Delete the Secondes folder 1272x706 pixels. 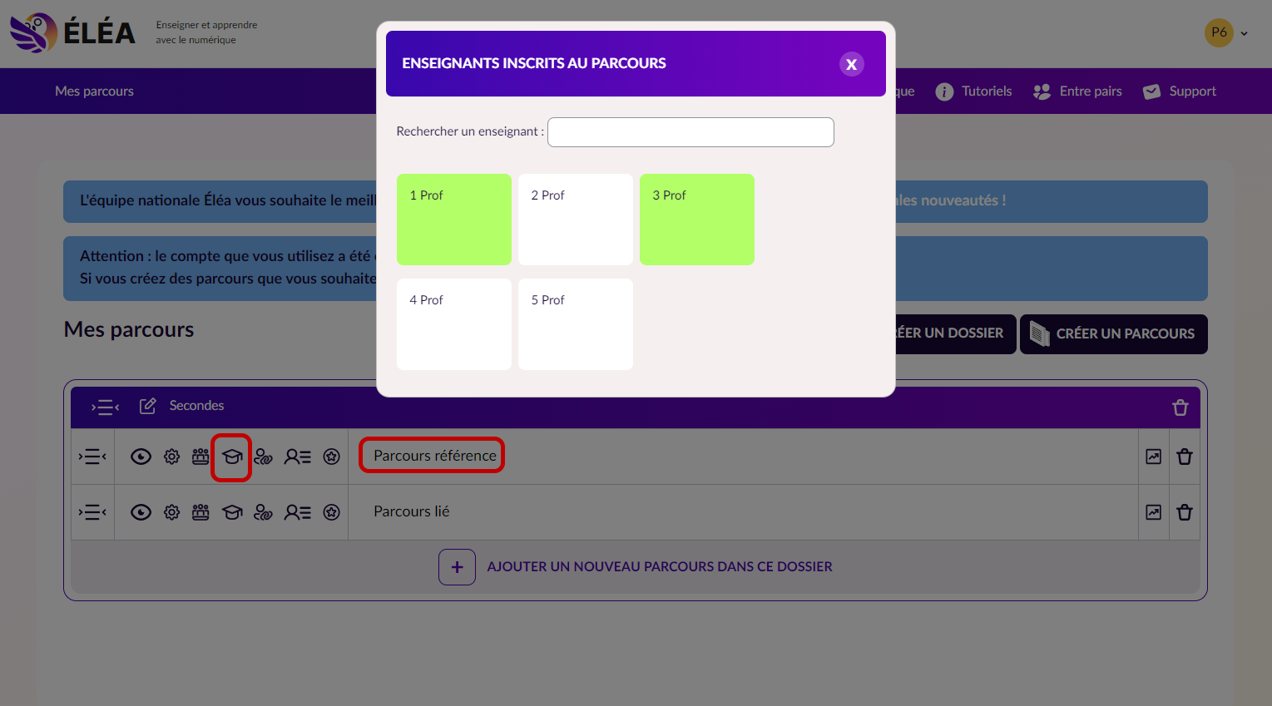1180,407
